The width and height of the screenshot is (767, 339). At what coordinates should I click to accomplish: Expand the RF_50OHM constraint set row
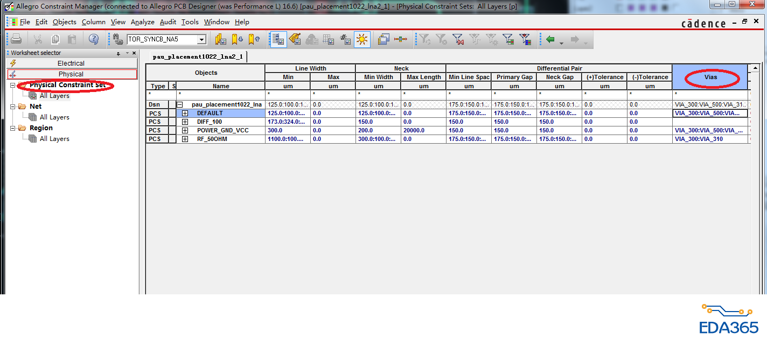185,139
